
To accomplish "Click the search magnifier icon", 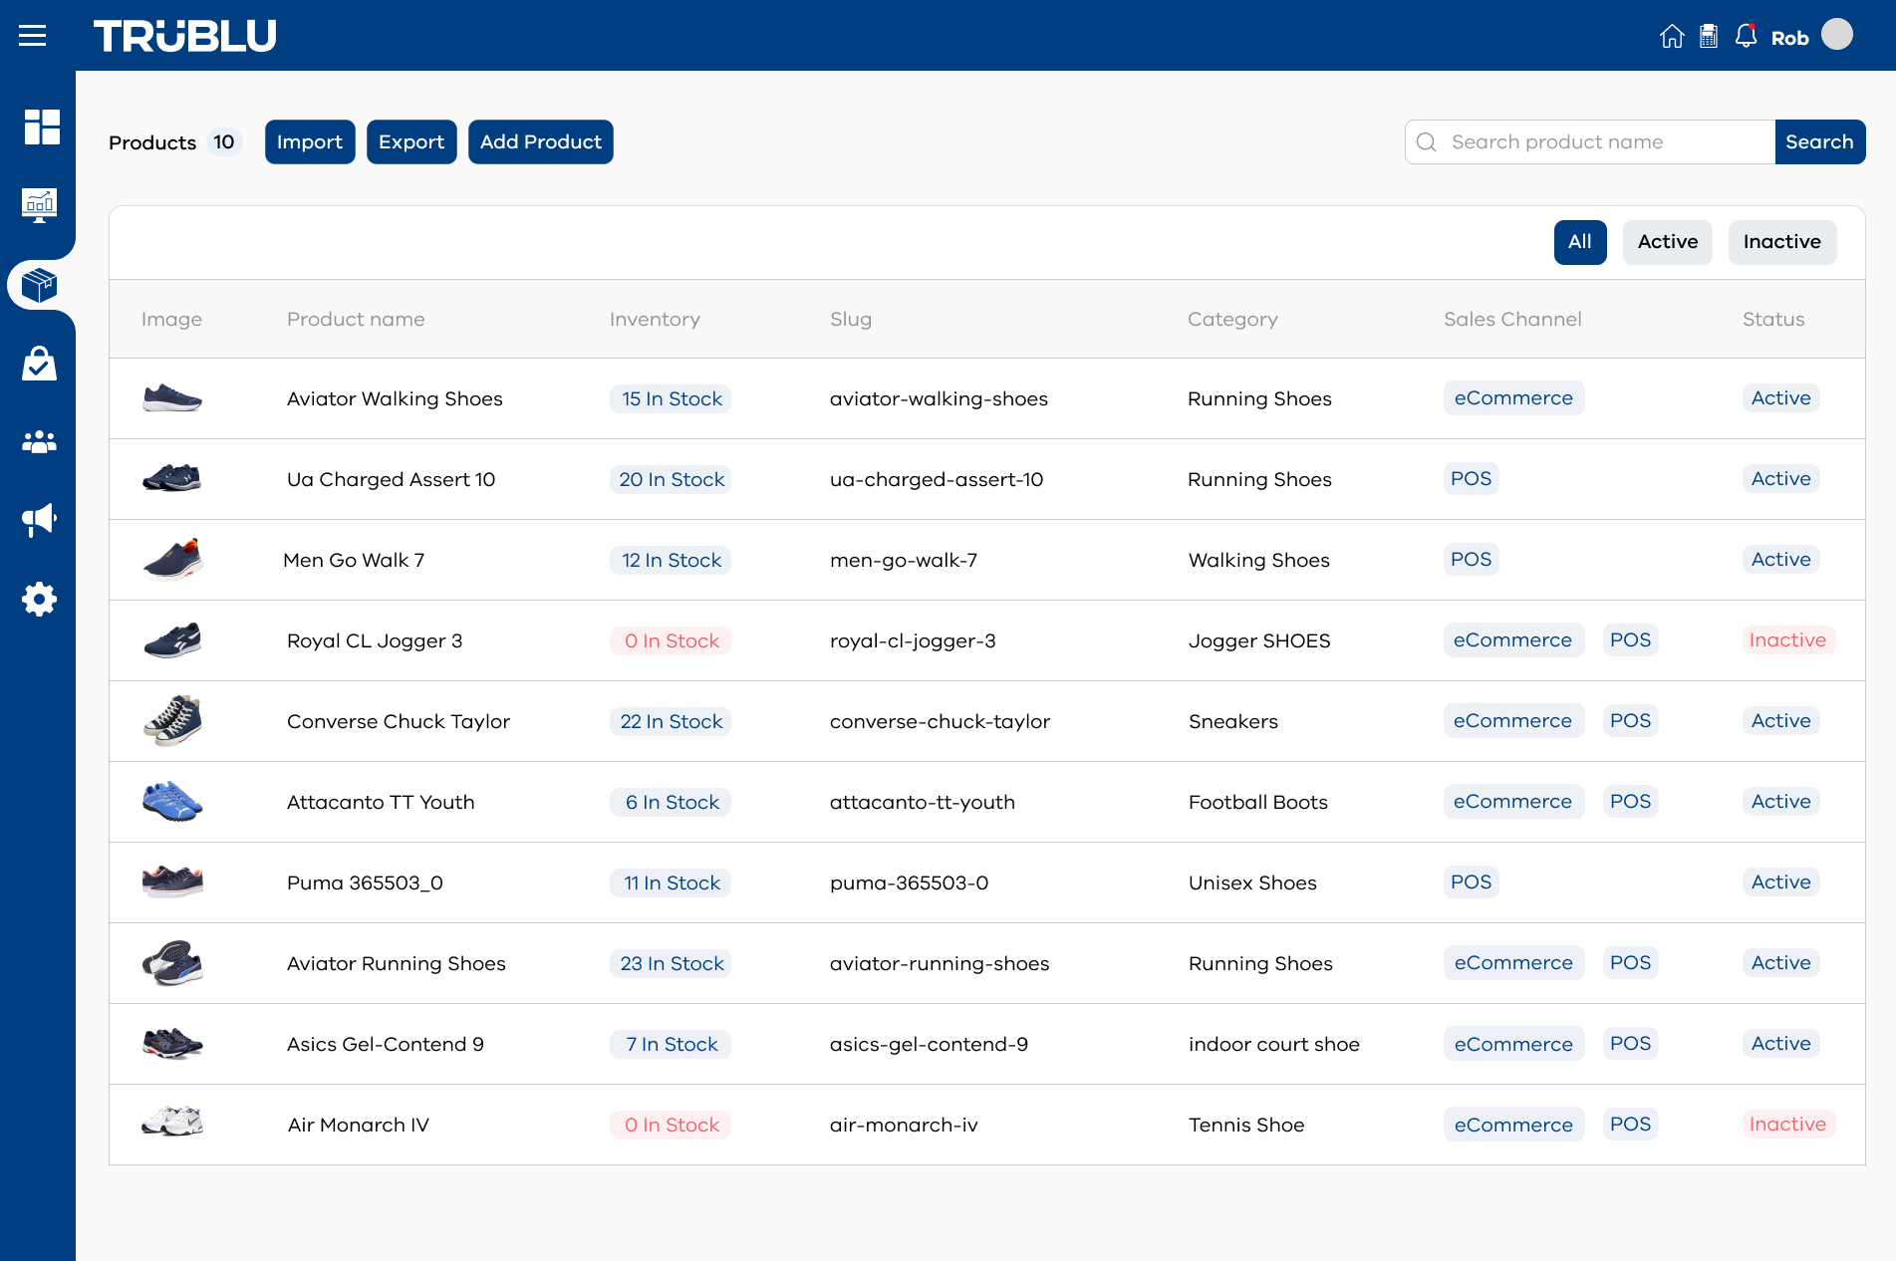I will [1427, 142].
